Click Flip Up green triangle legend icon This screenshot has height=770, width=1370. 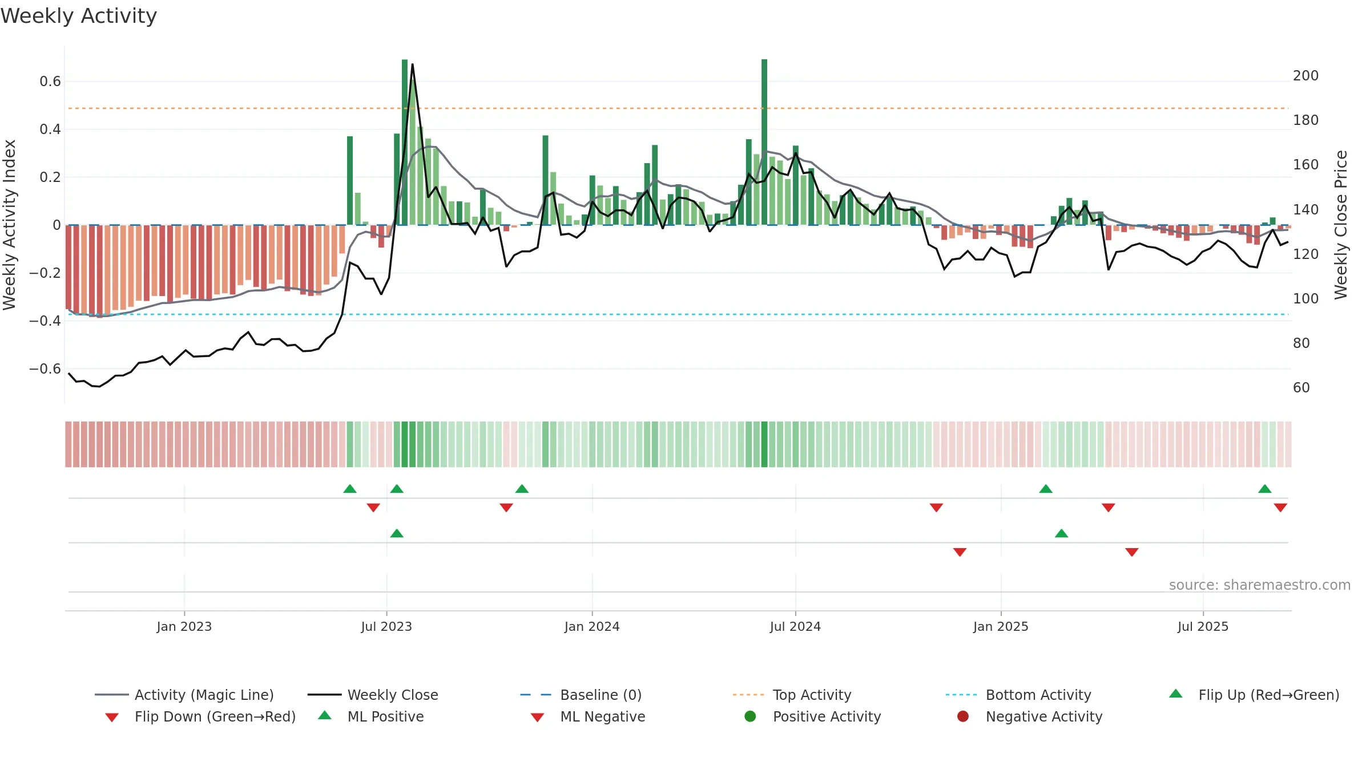pos(1176,694)
